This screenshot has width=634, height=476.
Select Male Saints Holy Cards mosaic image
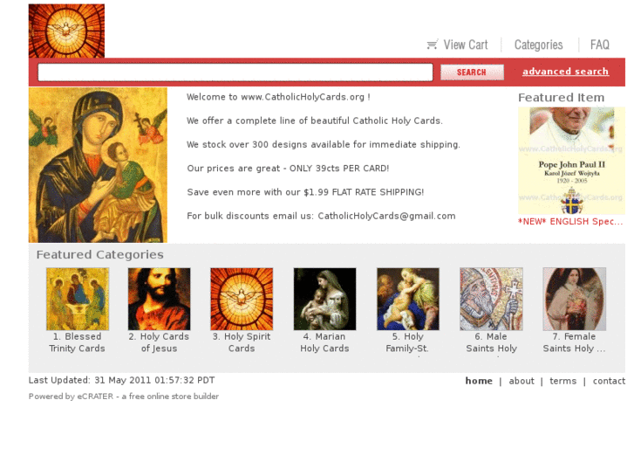coord(491,299)
